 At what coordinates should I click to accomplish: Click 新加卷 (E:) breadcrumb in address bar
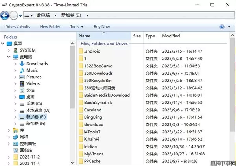[71, 15]
